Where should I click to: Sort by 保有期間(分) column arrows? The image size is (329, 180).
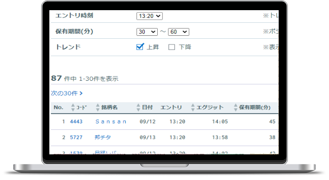point(236,107)
